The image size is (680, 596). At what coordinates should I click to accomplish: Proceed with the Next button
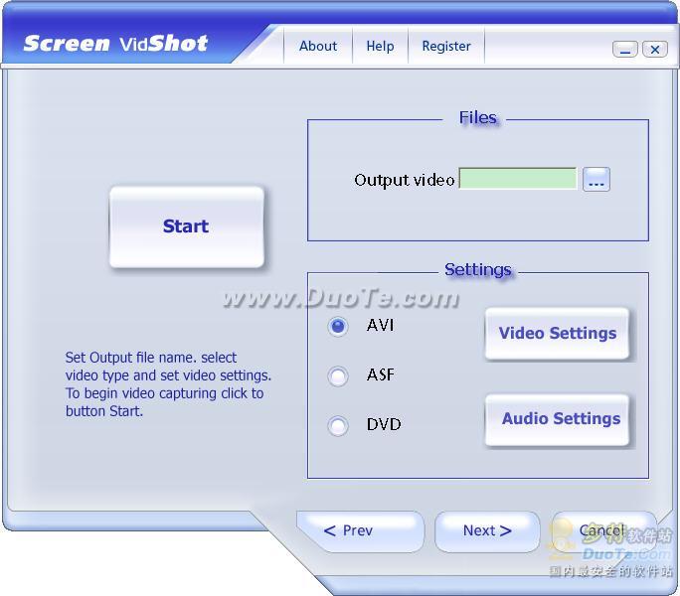tap(487, 531)
